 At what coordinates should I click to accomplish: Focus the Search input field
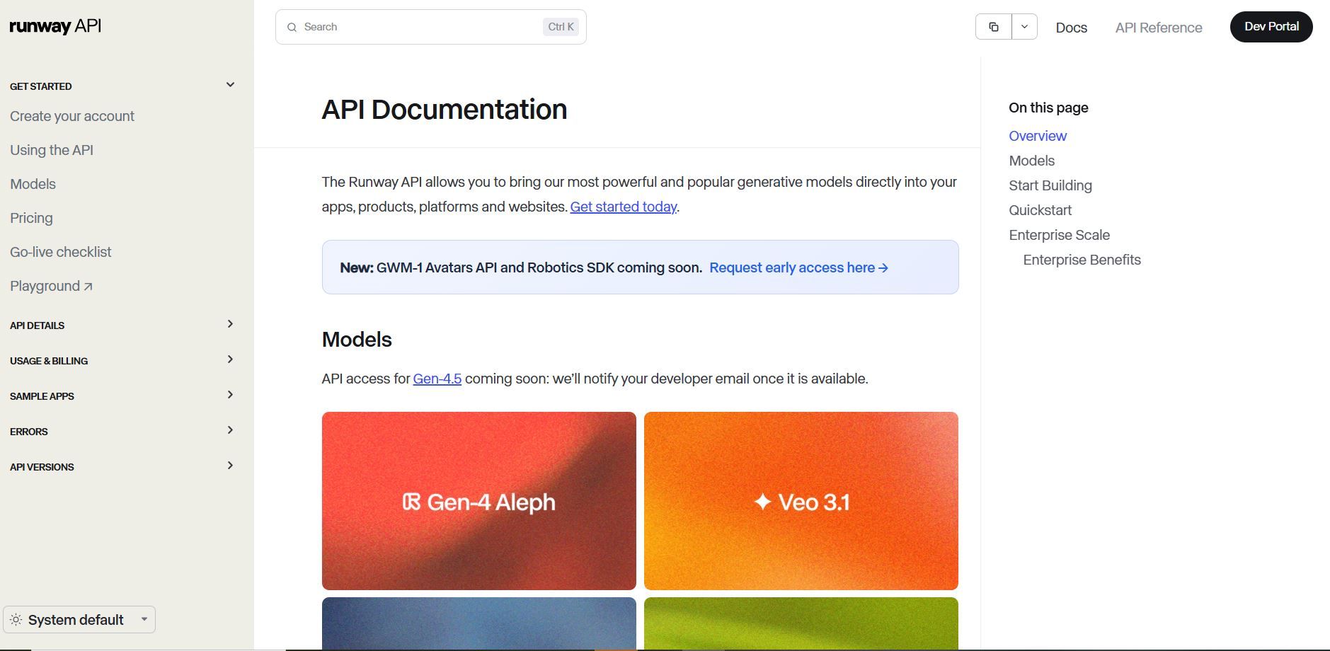[421, 27]
